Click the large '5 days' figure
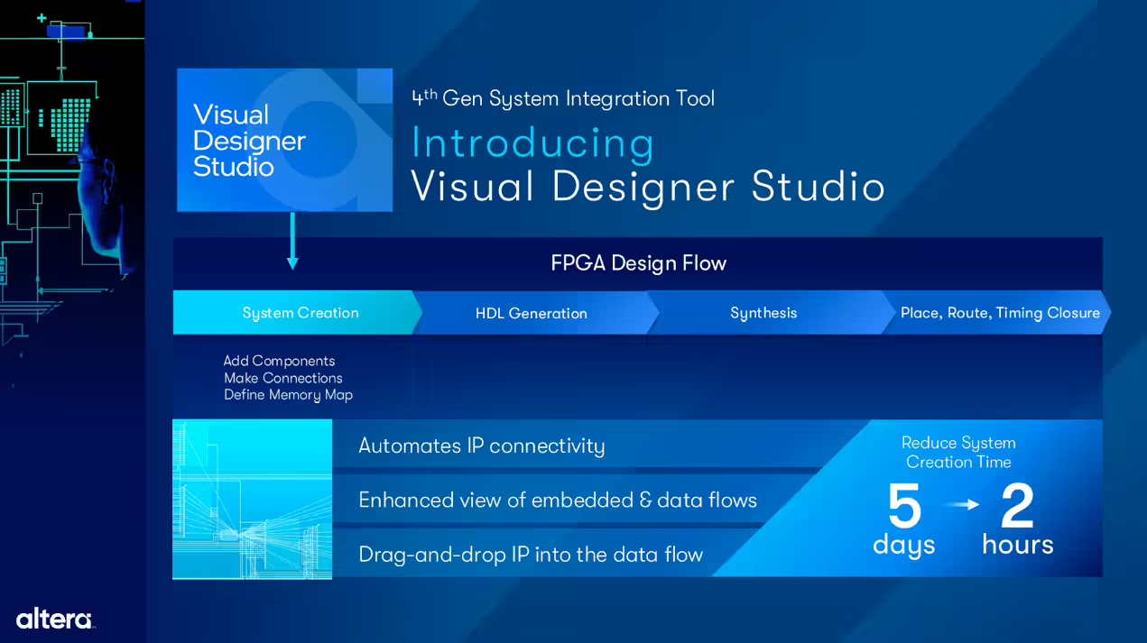1147x643 pixels. click(x=903, y=520)
